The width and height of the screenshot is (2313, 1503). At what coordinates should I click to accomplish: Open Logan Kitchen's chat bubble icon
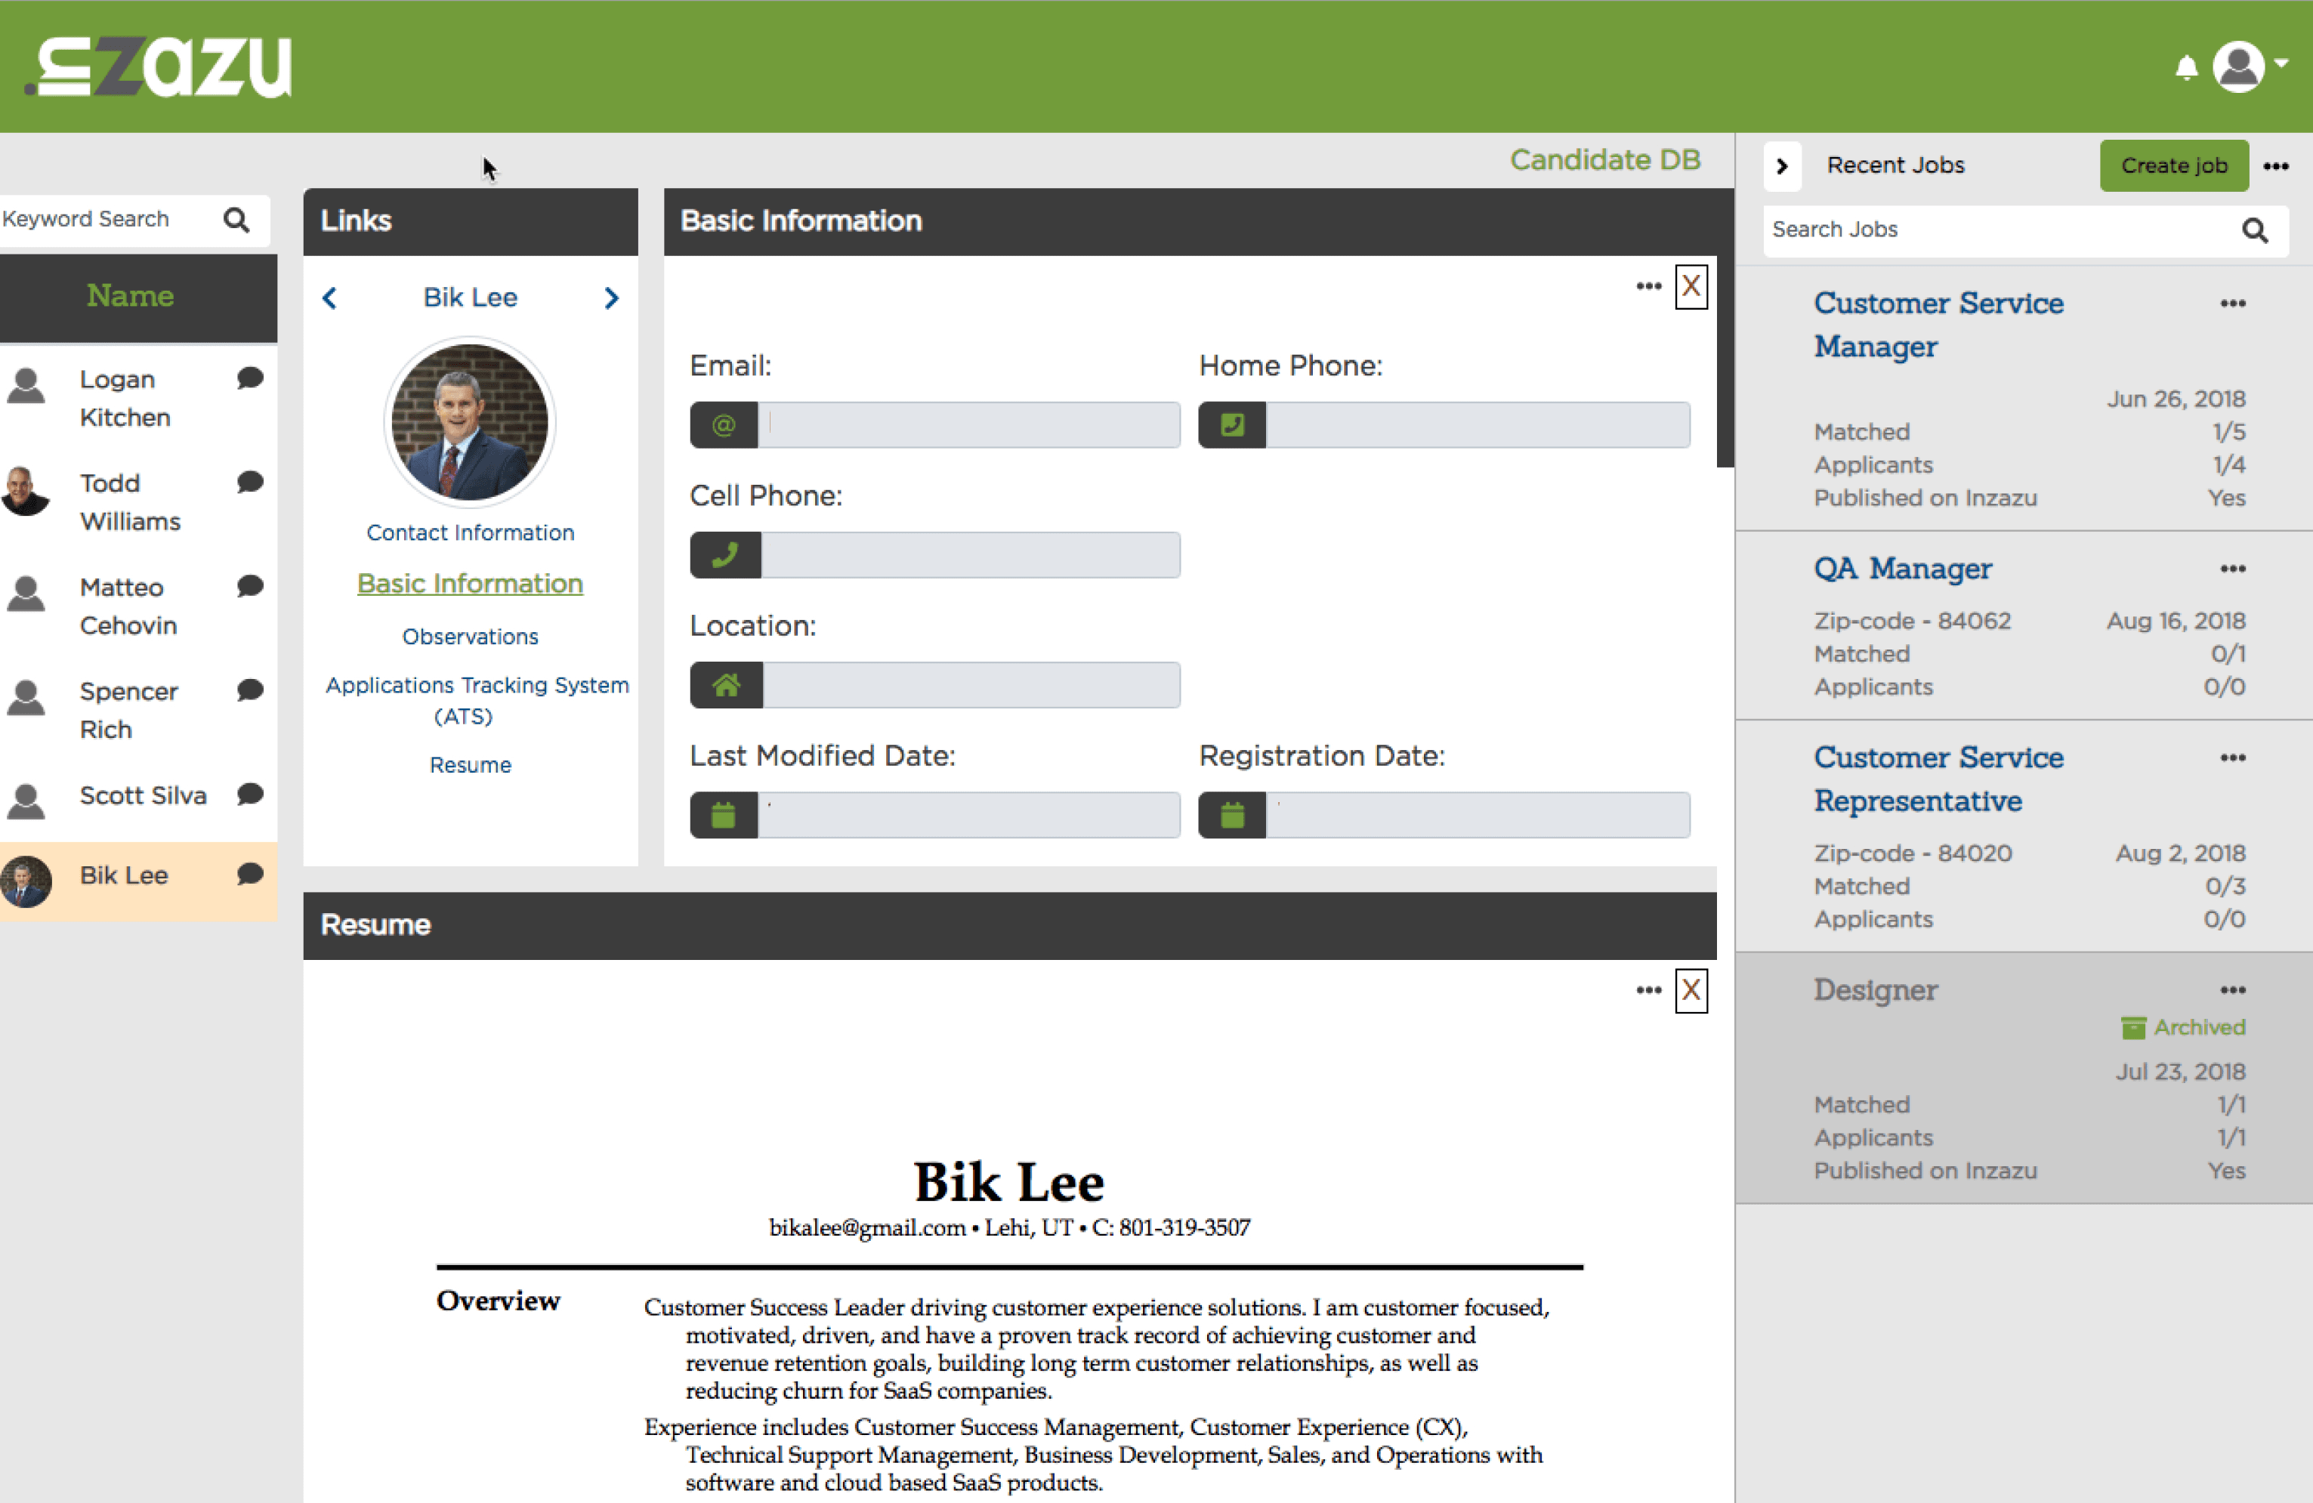point(250,378)
